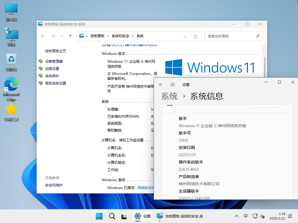
Task: Open the network tray icon
Action: [x=255, y=216]
